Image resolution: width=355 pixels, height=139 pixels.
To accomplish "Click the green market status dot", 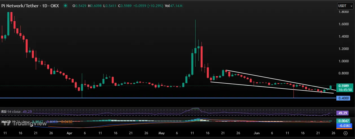I will 65,6.
